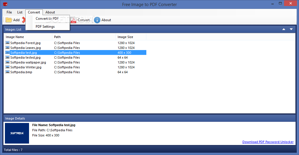Viewport: 299px width, 155px height.
Task: Sort by the Path column header
Action: (x=84, y=37)
